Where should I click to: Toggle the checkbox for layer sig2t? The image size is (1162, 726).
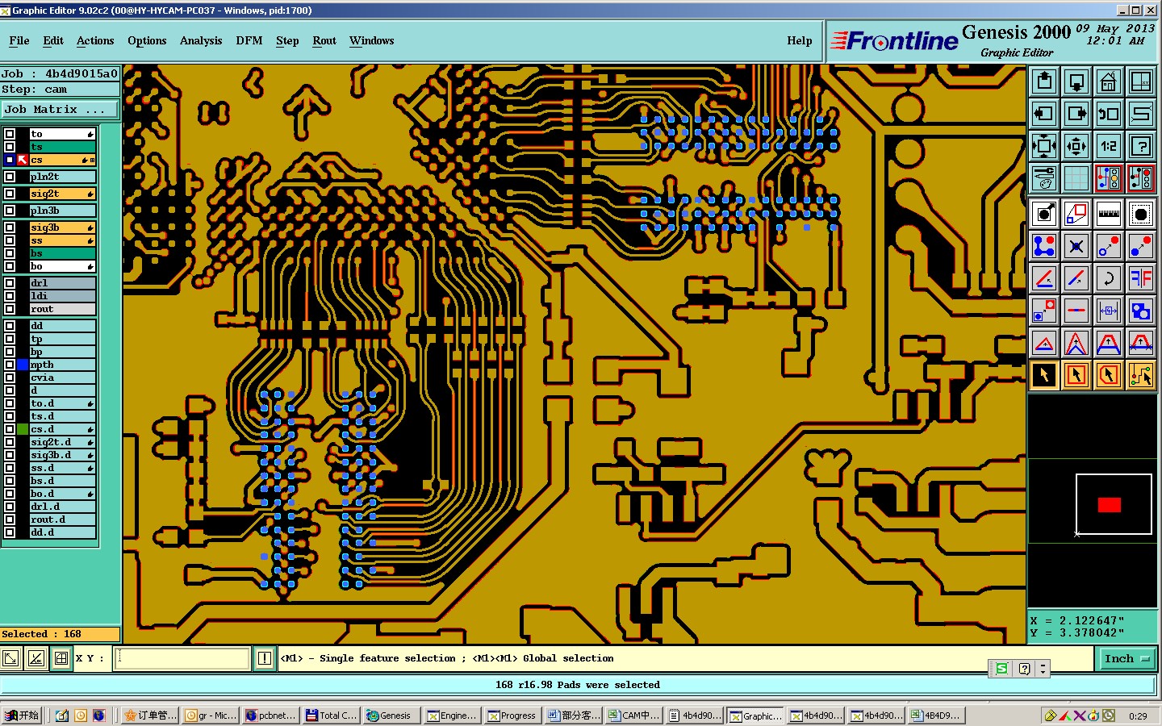(10, 194)
